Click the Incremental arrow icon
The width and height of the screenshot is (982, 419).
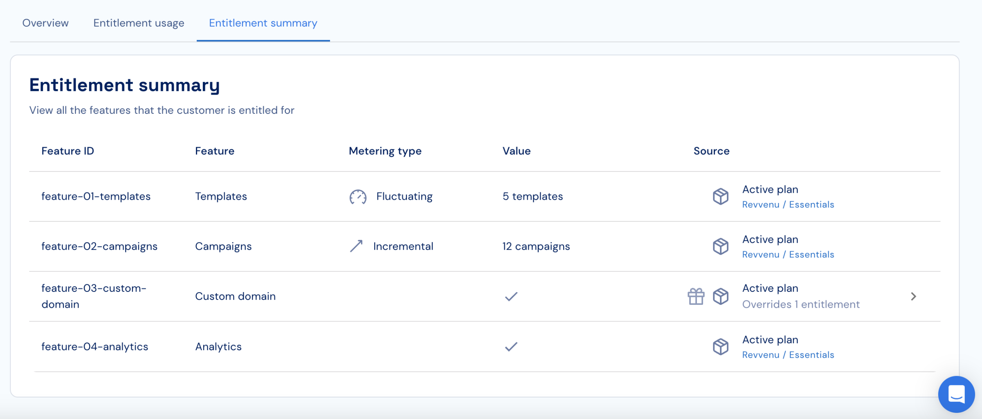coord(356,246)
